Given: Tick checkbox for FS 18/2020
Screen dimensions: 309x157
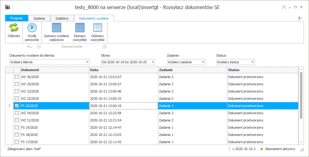Looking at the screenshot, I should 17,135.
